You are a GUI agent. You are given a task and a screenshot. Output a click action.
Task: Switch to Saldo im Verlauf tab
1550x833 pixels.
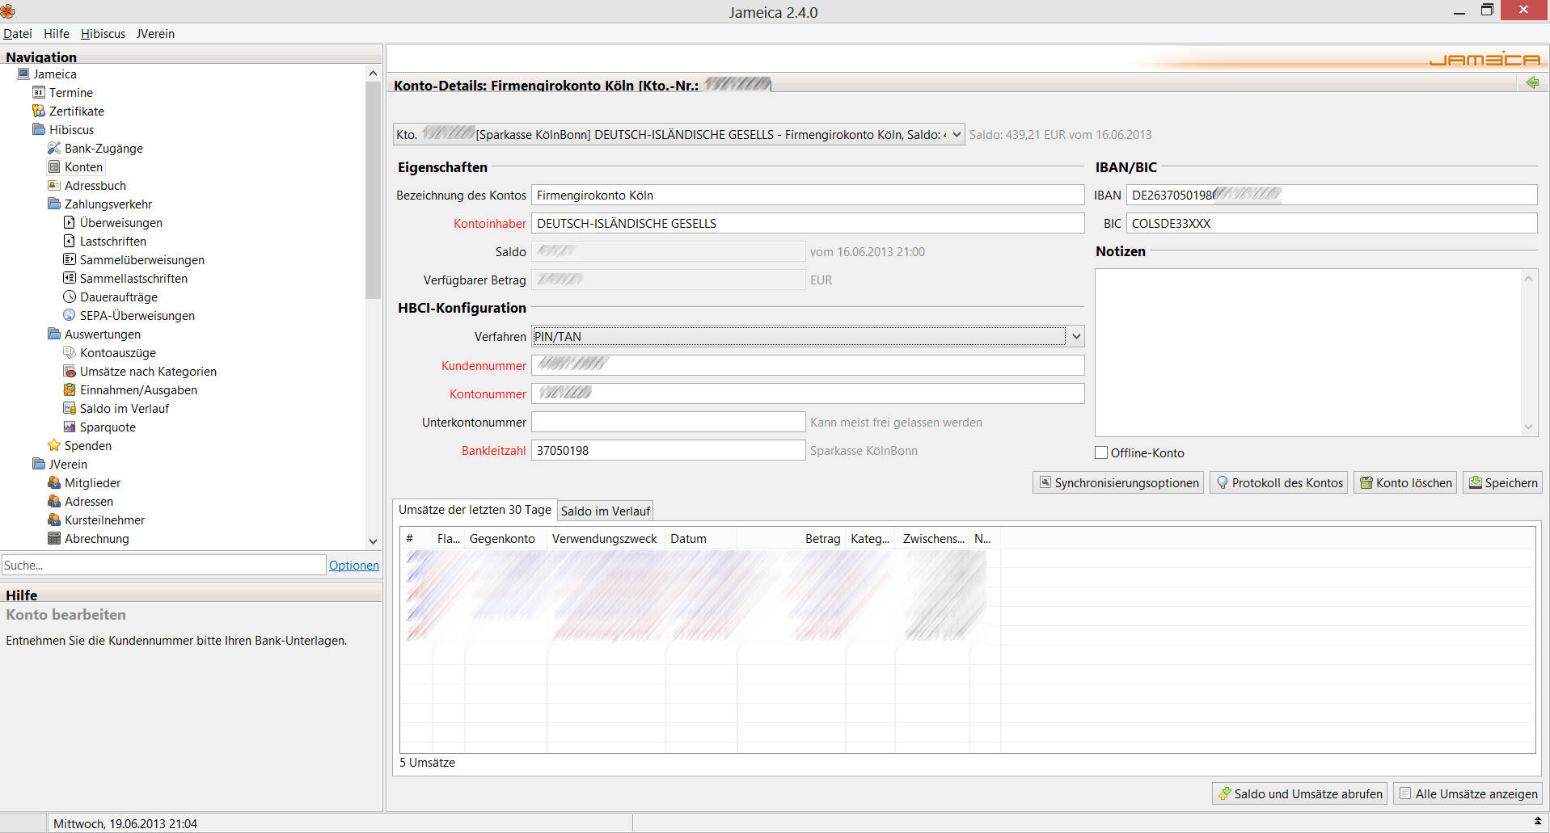click(x=606, y=511)
